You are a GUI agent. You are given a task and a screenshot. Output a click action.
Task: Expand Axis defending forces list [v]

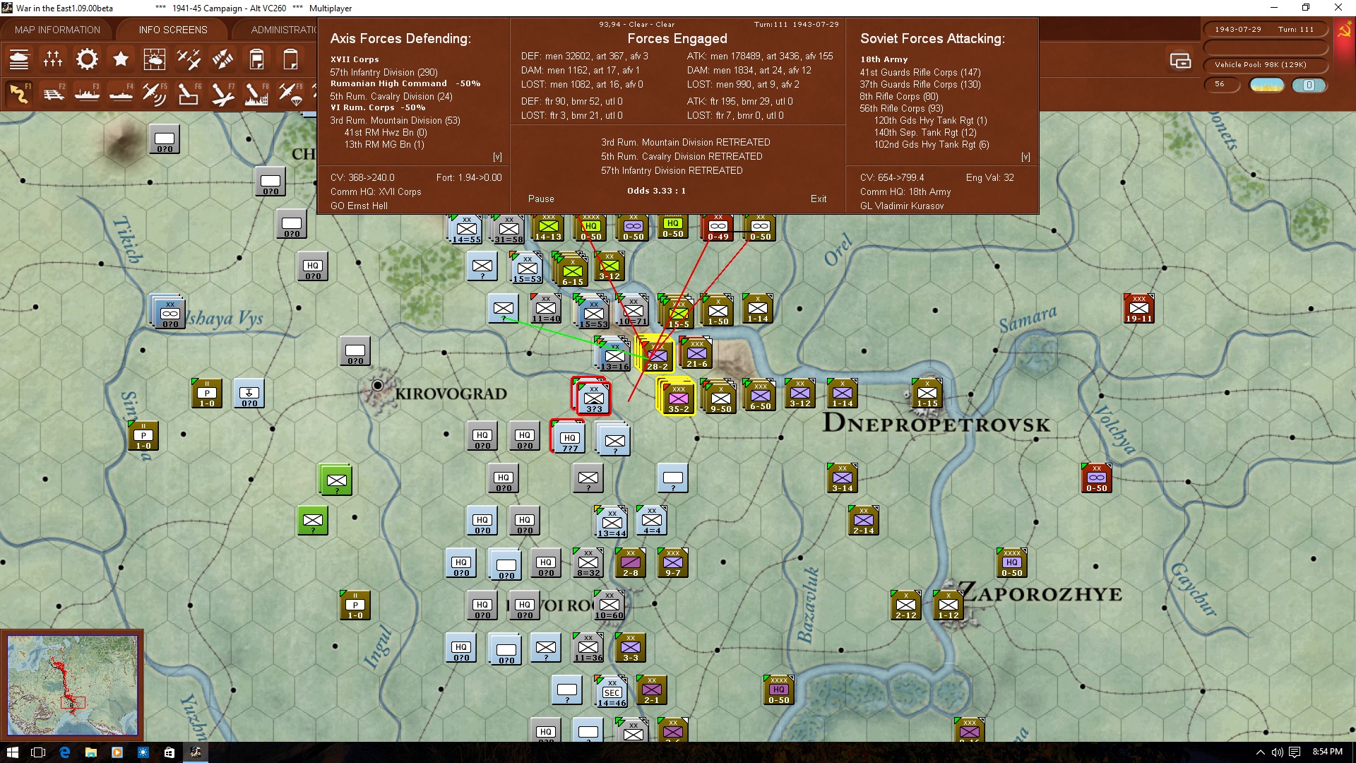pos(497,157)
